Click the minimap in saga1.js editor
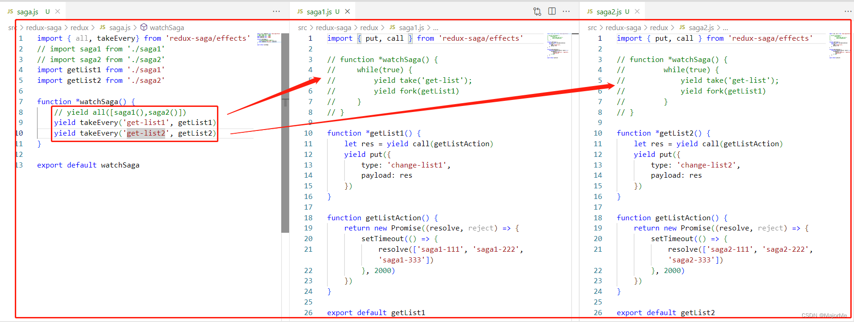Viewport: 854px width, 323px height. point(559,45)
